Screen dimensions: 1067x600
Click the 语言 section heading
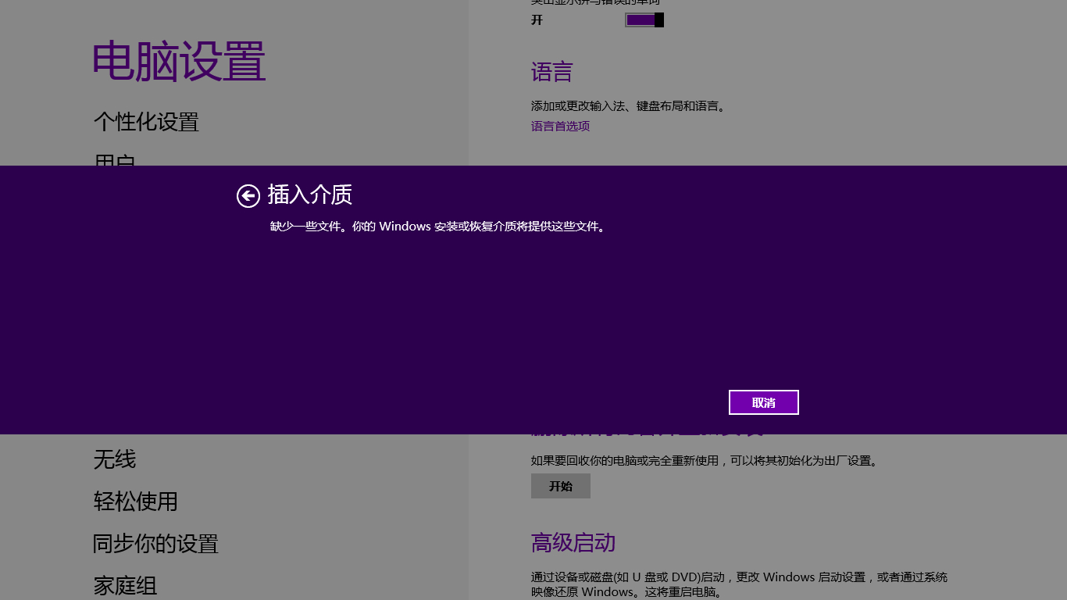pos(552,73)
